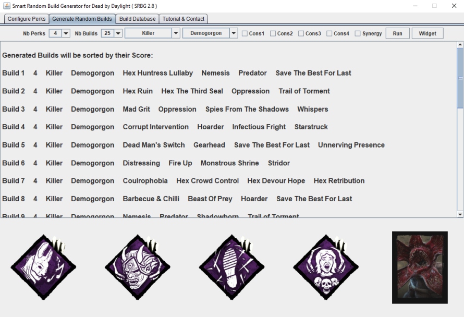
Task: Click 'Hex Retribution' in Build 7
Action: (339, 181)
